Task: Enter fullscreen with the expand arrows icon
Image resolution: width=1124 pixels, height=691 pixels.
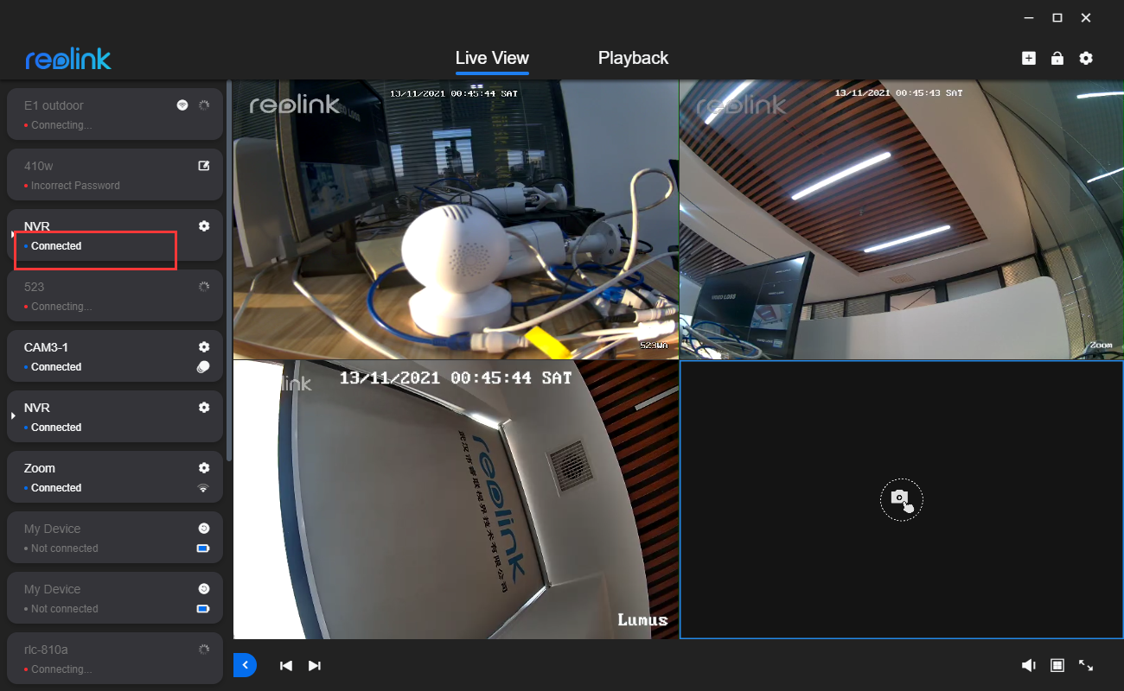Action: click(x=1086, y=665)
